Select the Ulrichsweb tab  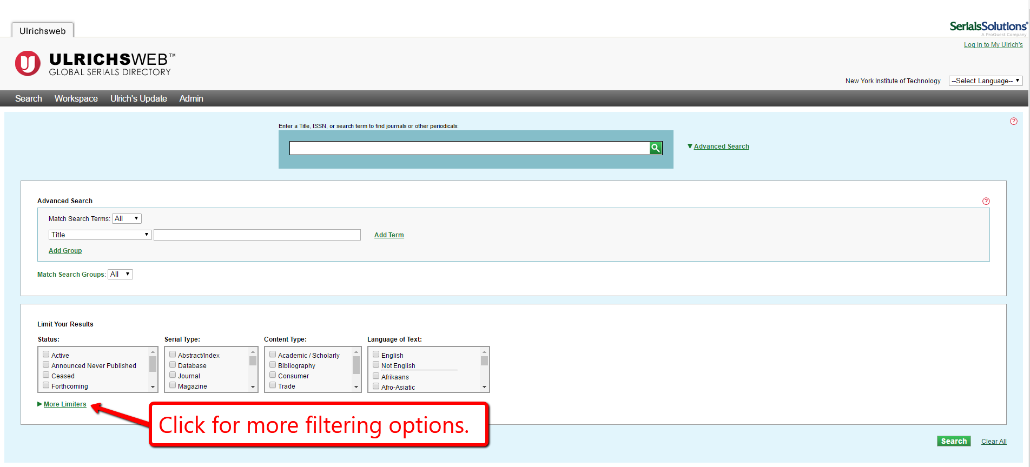(43, 31)
